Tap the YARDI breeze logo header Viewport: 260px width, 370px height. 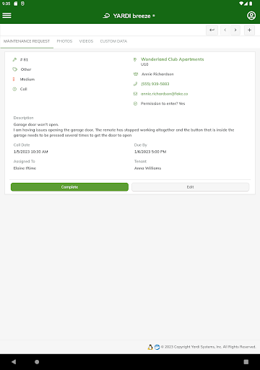click(129, 16)
